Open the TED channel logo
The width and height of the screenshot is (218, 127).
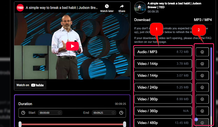click(20, 8)
